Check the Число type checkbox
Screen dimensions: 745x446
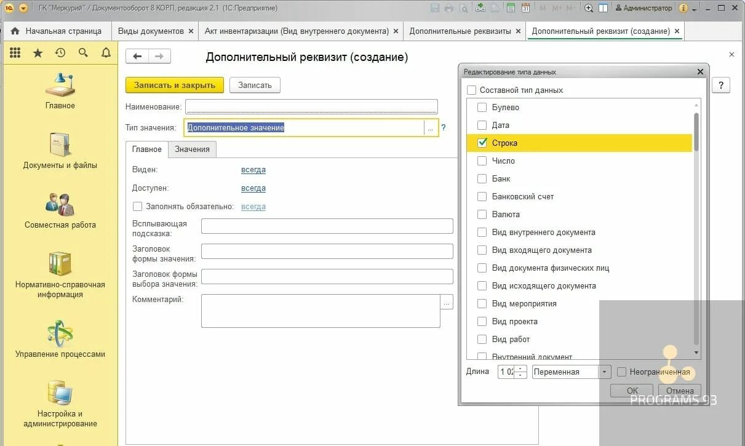[x=482, y=161]
